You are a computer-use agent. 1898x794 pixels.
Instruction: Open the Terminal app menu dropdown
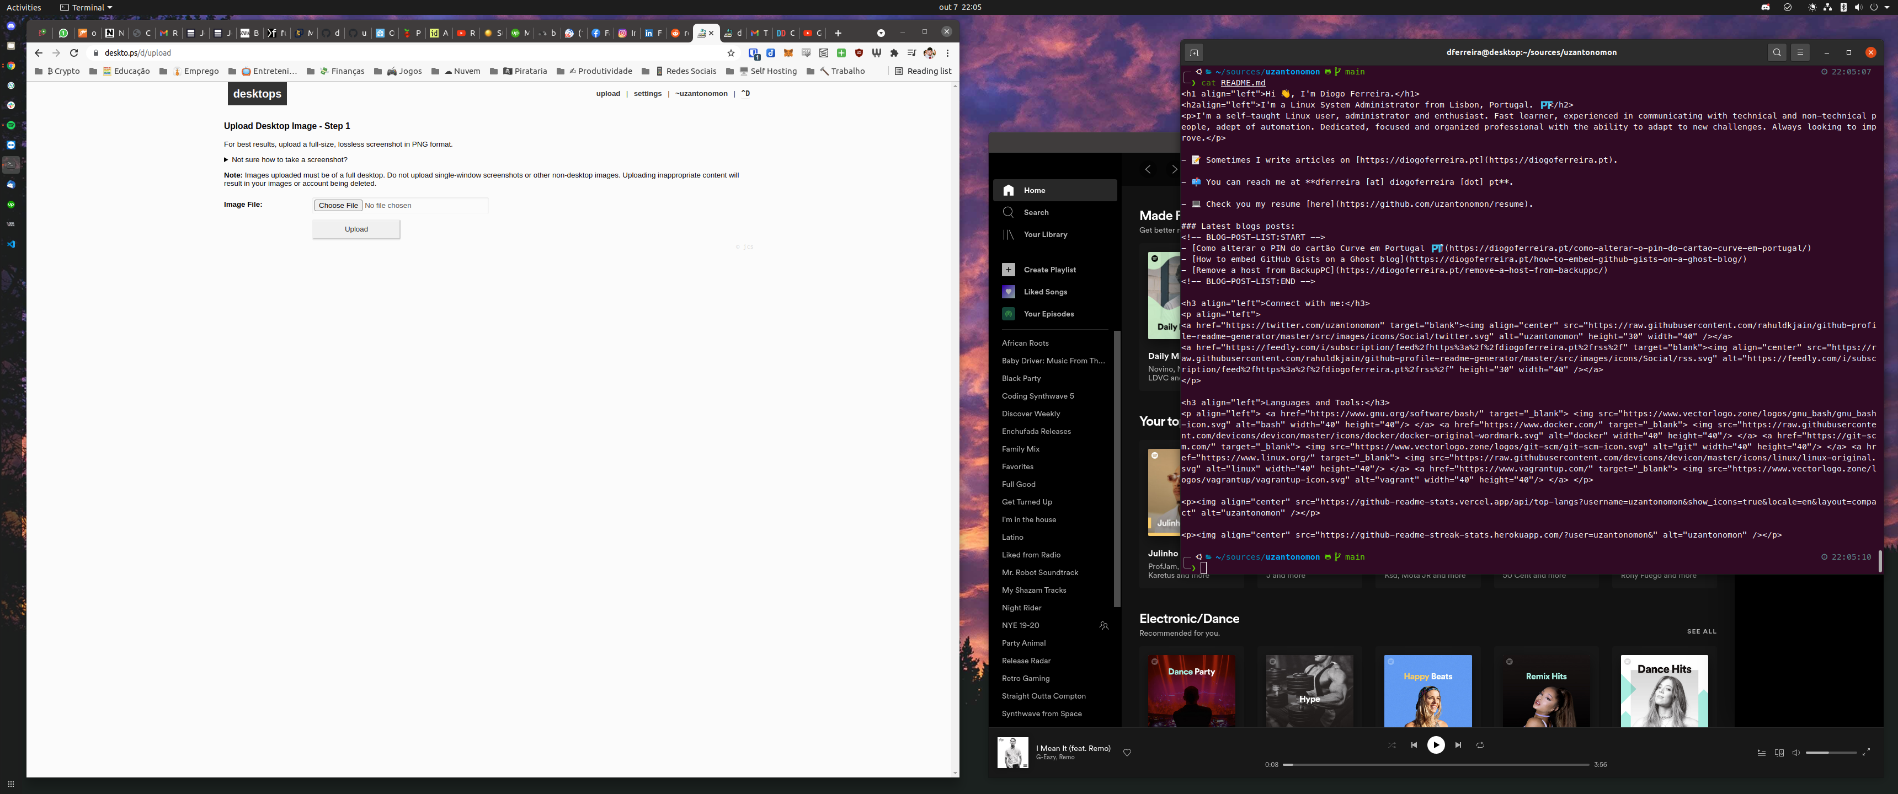pos(87,7)
